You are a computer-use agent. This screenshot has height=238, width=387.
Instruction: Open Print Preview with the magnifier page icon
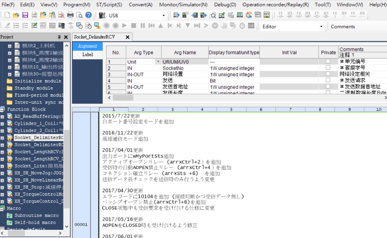[80, 15]
